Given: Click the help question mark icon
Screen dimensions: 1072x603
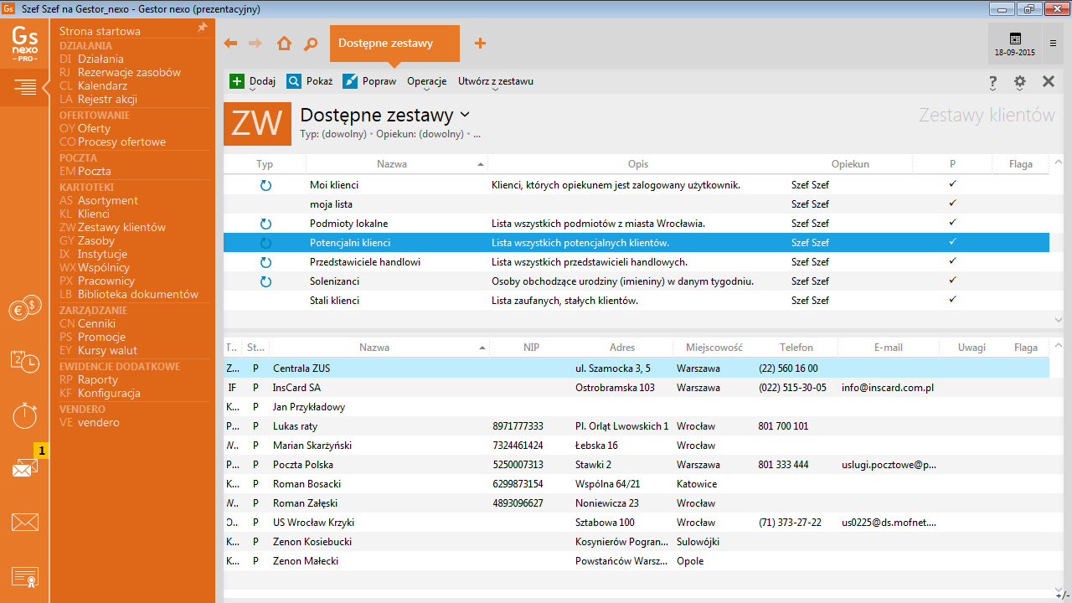Looking at the screenshot, I should 992,82.
